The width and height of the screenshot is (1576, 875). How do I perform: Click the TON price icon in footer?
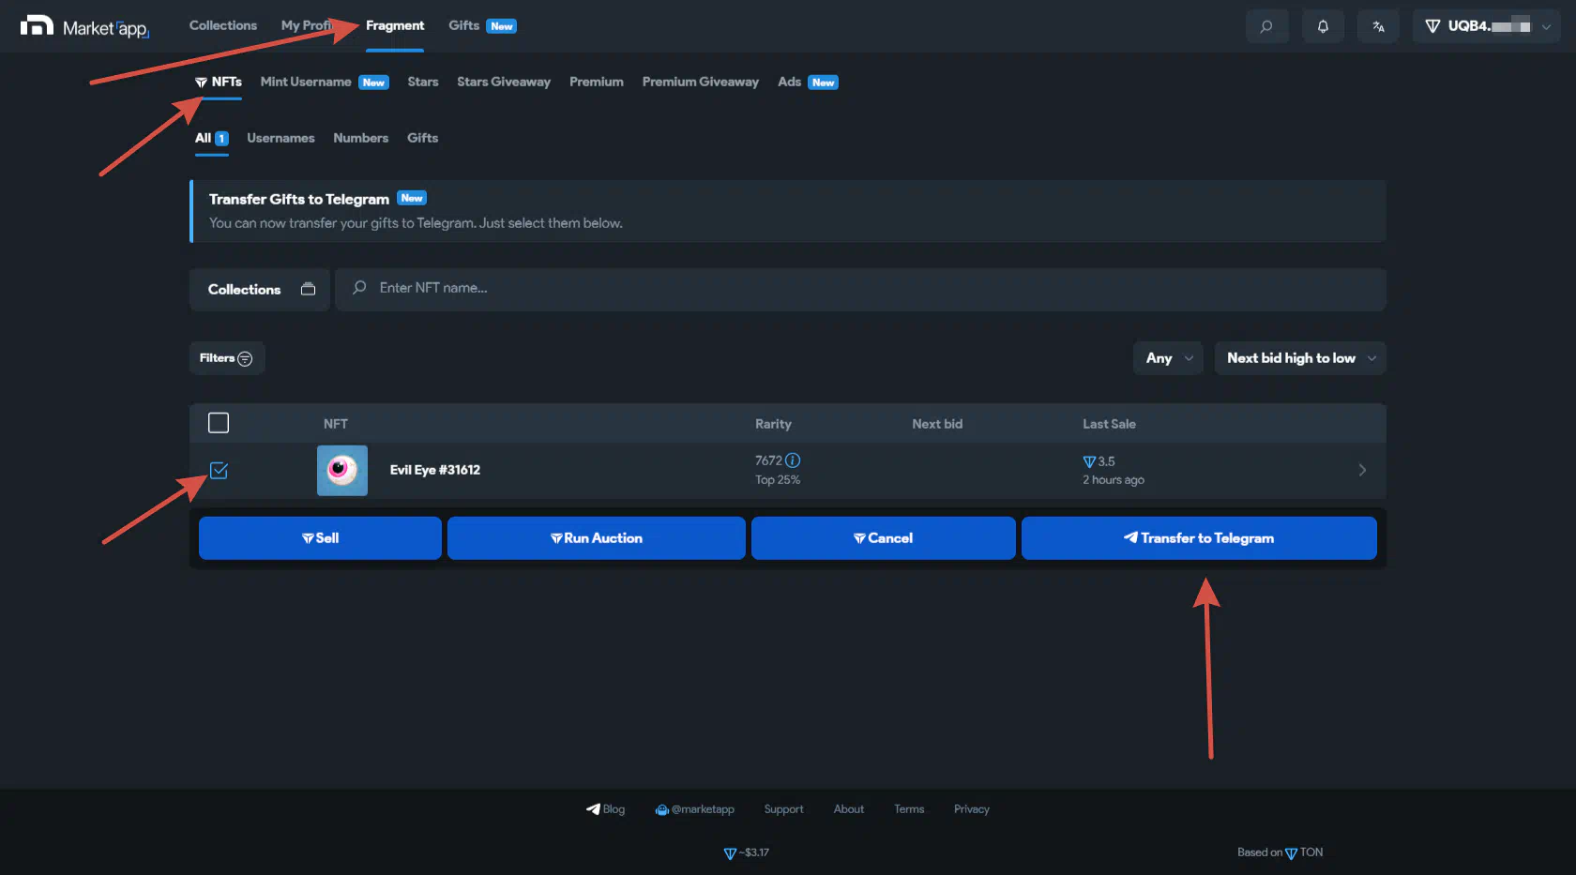pyautogui.click(x=730, y=853)
